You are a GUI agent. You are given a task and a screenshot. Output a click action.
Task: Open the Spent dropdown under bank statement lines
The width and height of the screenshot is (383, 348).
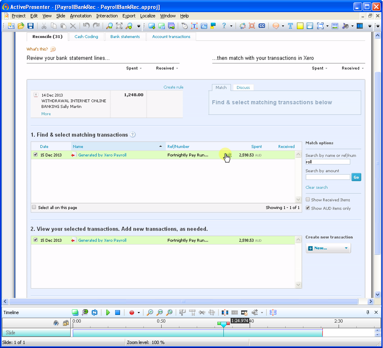point(134,68)
